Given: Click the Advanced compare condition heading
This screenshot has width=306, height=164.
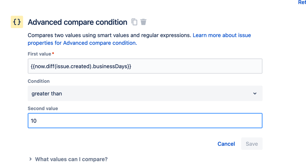Looking at the screenshot, I should [x=77, y=22].
